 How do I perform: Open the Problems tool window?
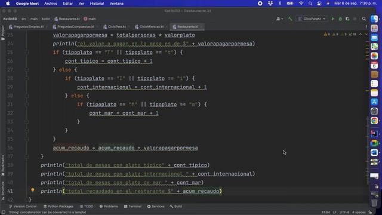[x=109, y=207]
